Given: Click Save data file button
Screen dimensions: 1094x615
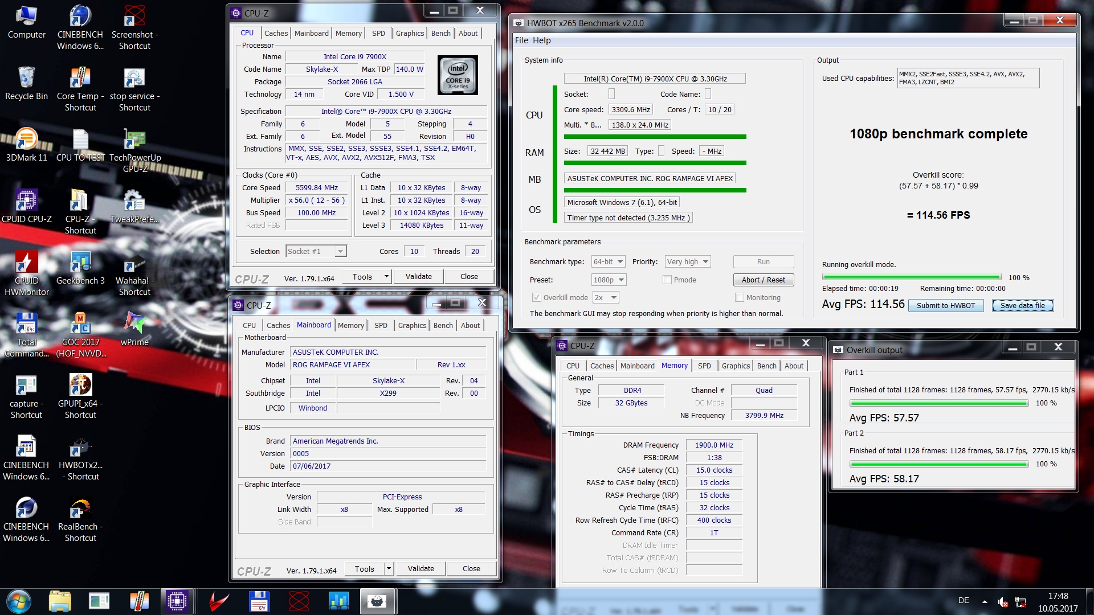Looking at the screenshot, I should (1023, 306).
